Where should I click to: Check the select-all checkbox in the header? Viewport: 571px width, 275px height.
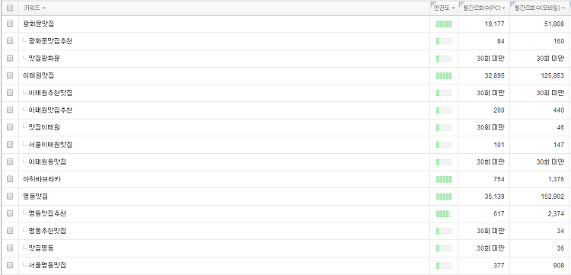point(10,8)
